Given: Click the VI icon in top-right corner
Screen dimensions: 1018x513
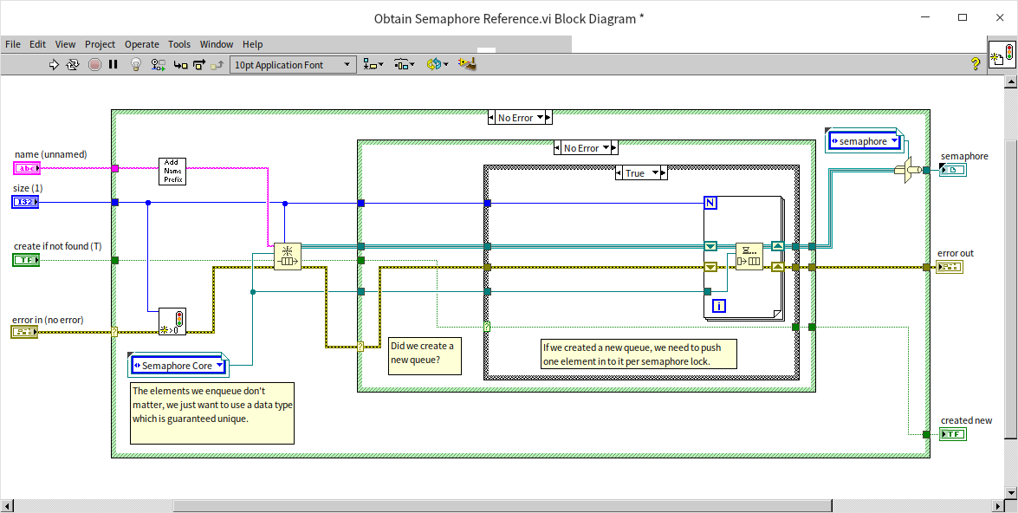Looking at the screenshot, I should [x=1001, y=54].
